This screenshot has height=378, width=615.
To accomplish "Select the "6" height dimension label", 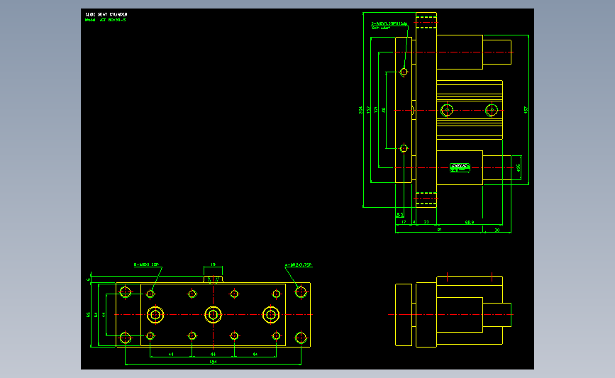I will 89,279.
